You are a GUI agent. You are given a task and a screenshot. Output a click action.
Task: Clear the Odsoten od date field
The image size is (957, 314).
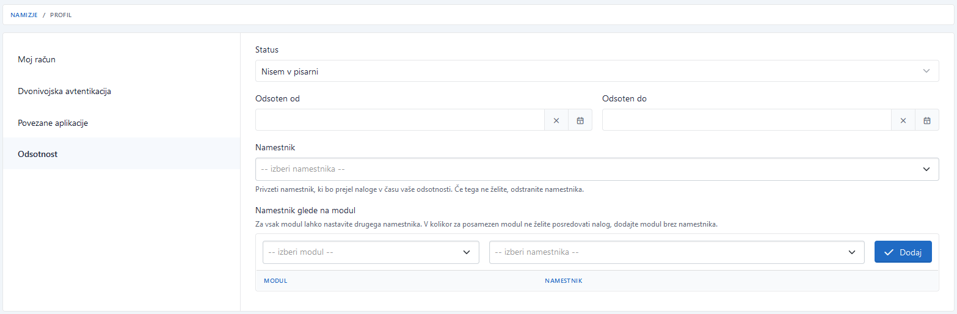[556, 120]
